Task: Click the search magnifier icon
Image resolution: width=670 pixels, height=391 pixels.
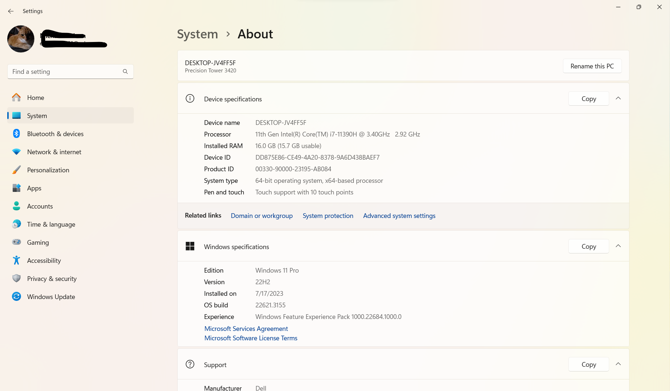Action: [x=125, y=72]
